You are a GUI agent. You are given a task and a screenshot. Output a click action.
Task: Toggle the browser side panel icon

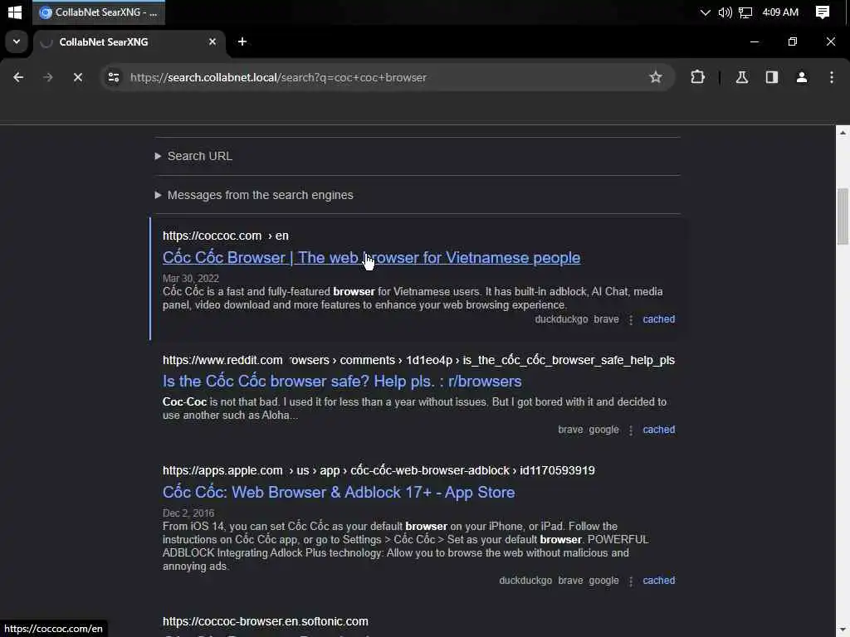(771, 77)
